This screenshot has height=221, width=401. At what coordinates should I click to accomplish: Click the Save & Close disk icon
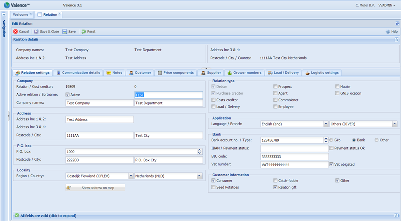pyautogui.click(x=36, y=32)
